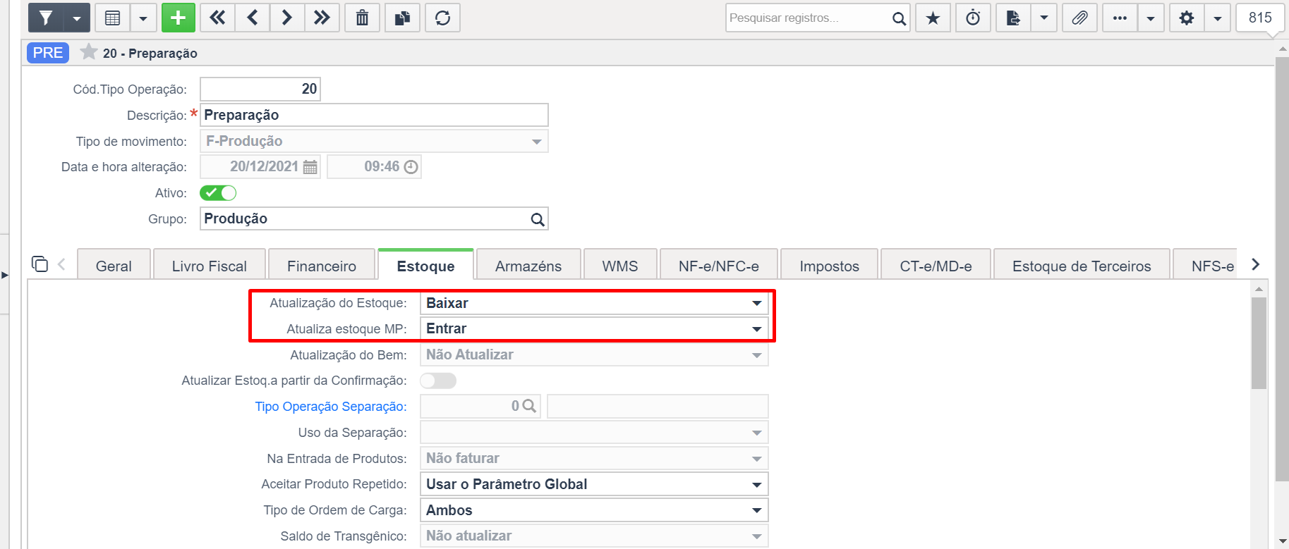Refresh the record data
Screen dimensions: 1289x549
443,18
